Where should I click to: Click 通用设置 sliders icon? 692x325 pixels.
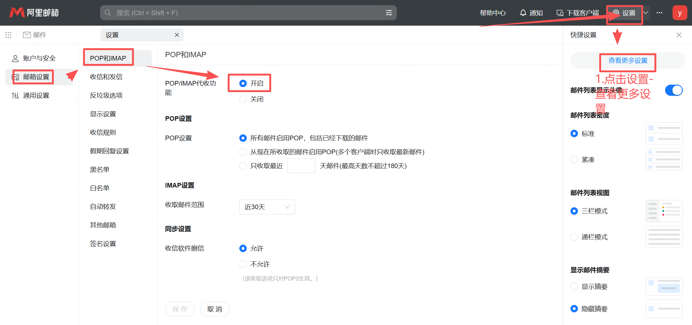15,95
